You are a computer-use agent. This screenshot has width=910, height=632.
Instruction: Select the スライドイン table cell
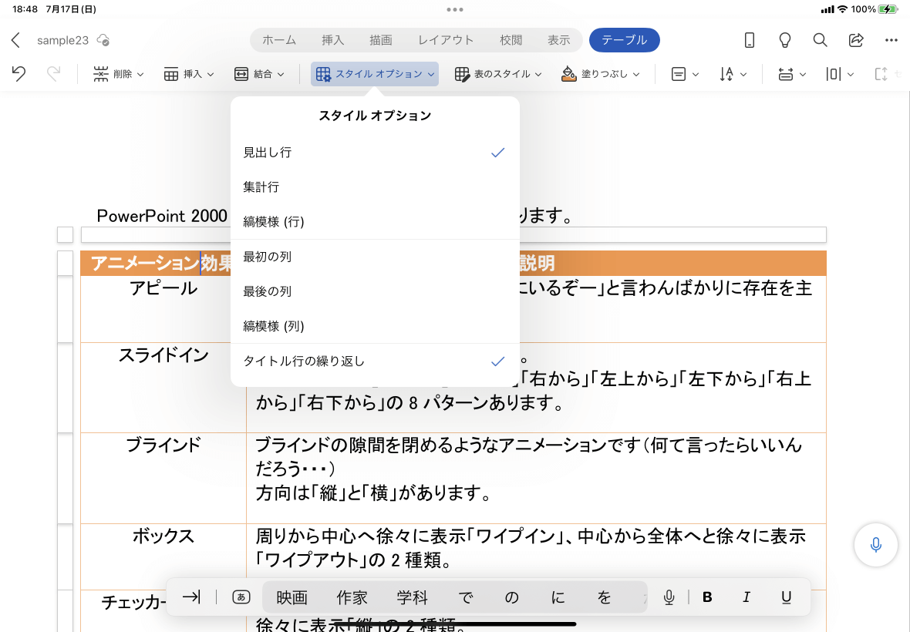163,388
